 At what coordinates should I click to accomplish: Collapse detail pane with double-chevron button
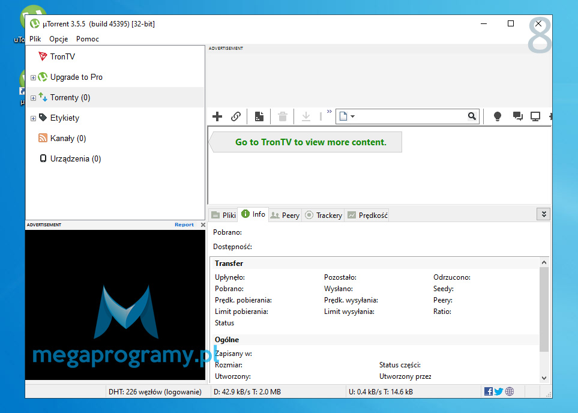pyautogui.click(x=544, y=214)
